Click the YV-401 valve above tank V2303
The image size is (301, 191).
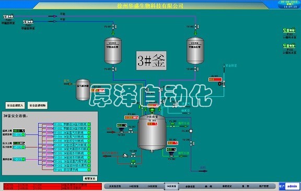[x=113, y=27]
